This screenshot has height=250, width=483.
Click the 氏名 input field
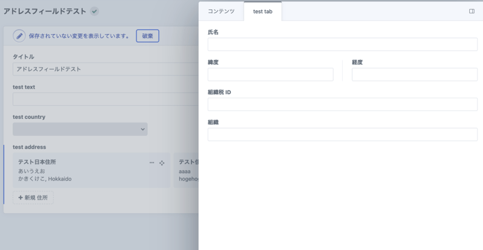click(342, 44)
